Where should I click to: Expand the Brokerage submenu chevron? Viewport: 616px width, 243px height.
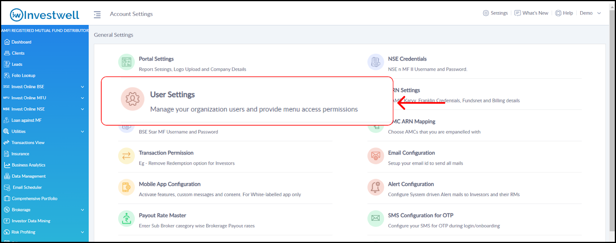82,210
